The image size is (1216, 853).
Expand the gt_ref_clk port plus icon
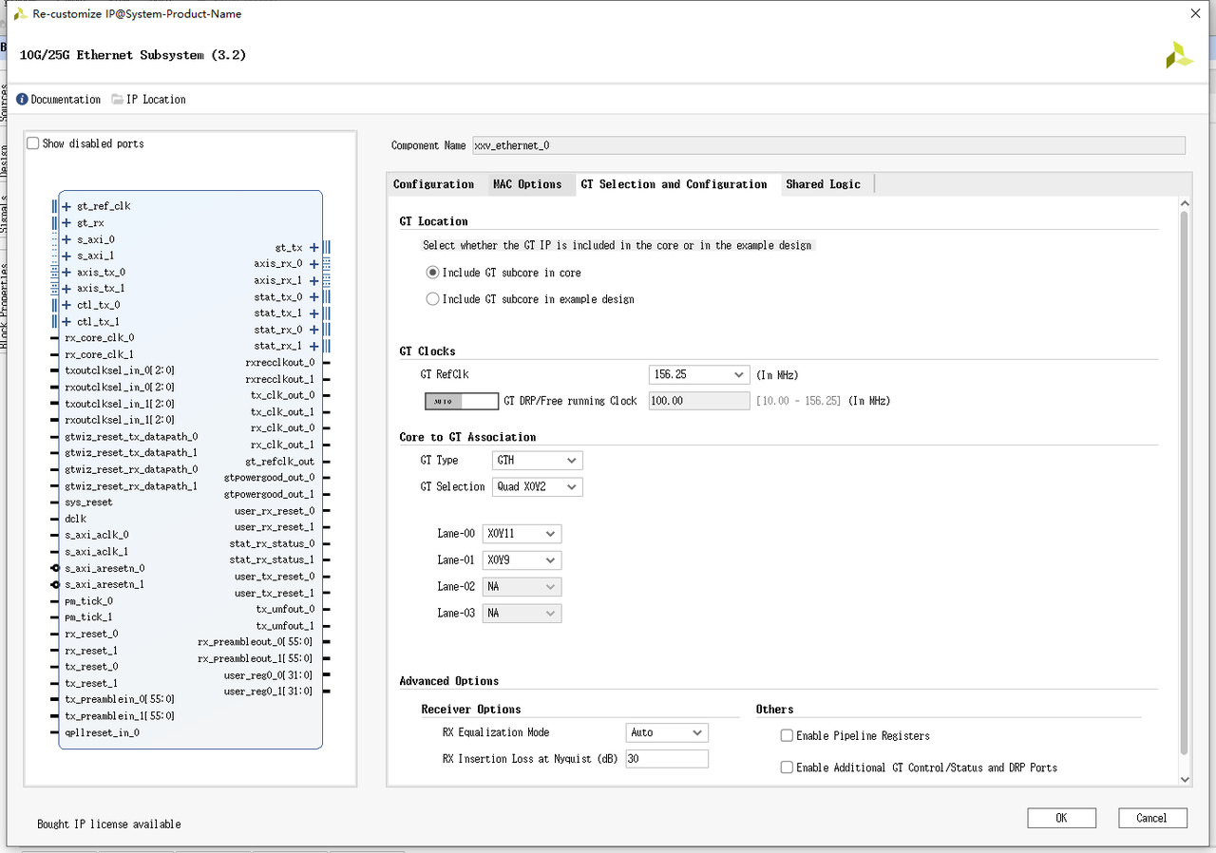pyautogui.click(x=66, y=206)
